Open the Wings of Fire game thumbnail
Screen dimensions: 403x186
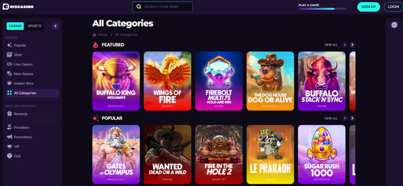pyautogui.click(x=167, y=81)
